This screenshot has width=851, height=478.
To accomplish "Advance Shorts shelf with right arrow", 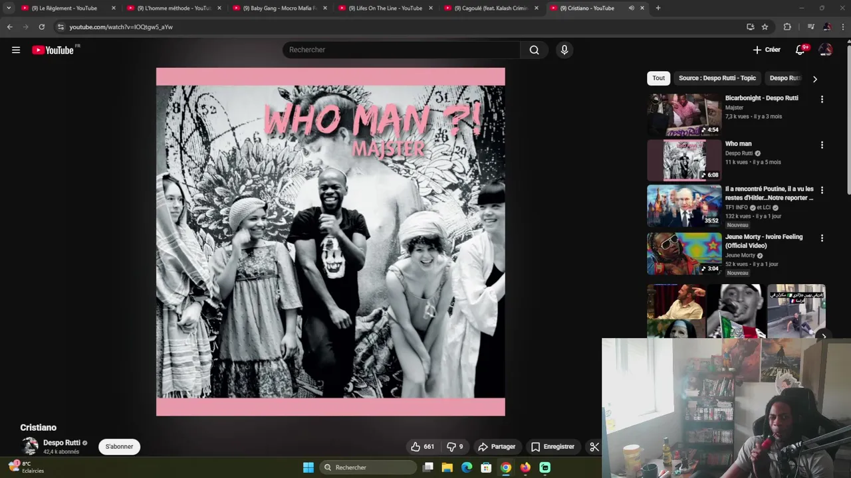I will pyautogui.click(x=824, y=336).
